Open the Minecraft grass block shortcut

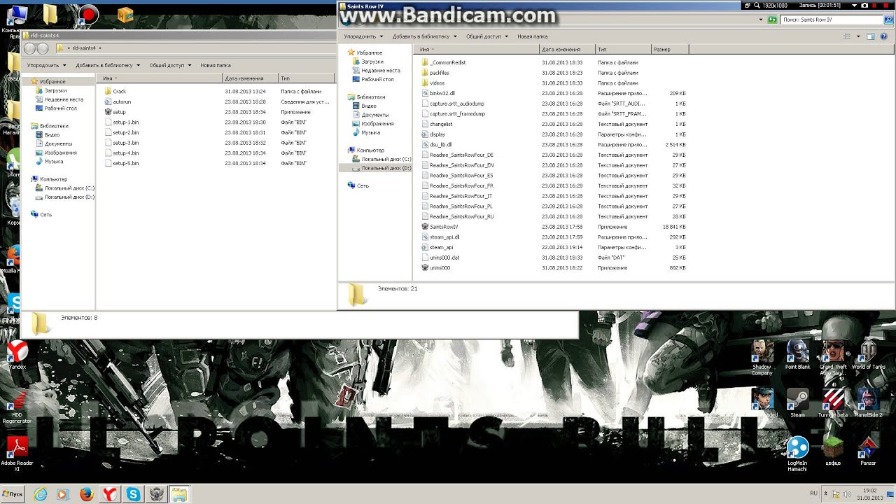click(x=833, y=451)
